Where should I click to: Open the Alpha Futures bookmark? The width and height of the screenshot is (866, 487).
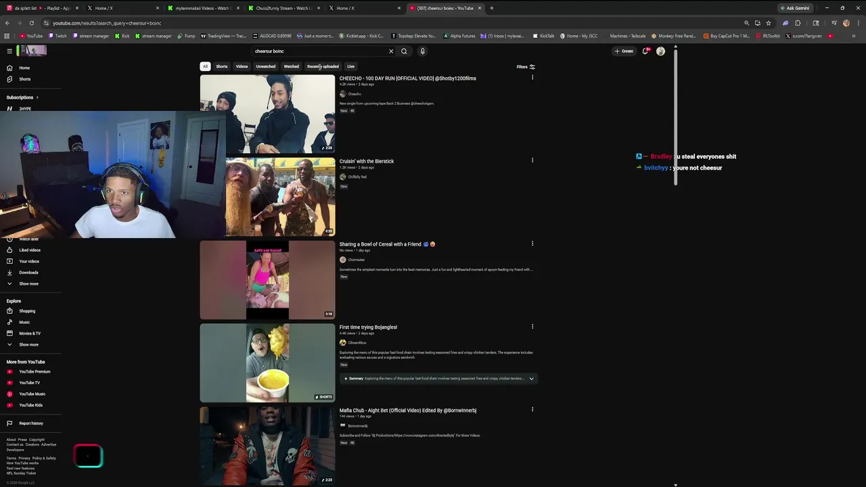(459, 36)
